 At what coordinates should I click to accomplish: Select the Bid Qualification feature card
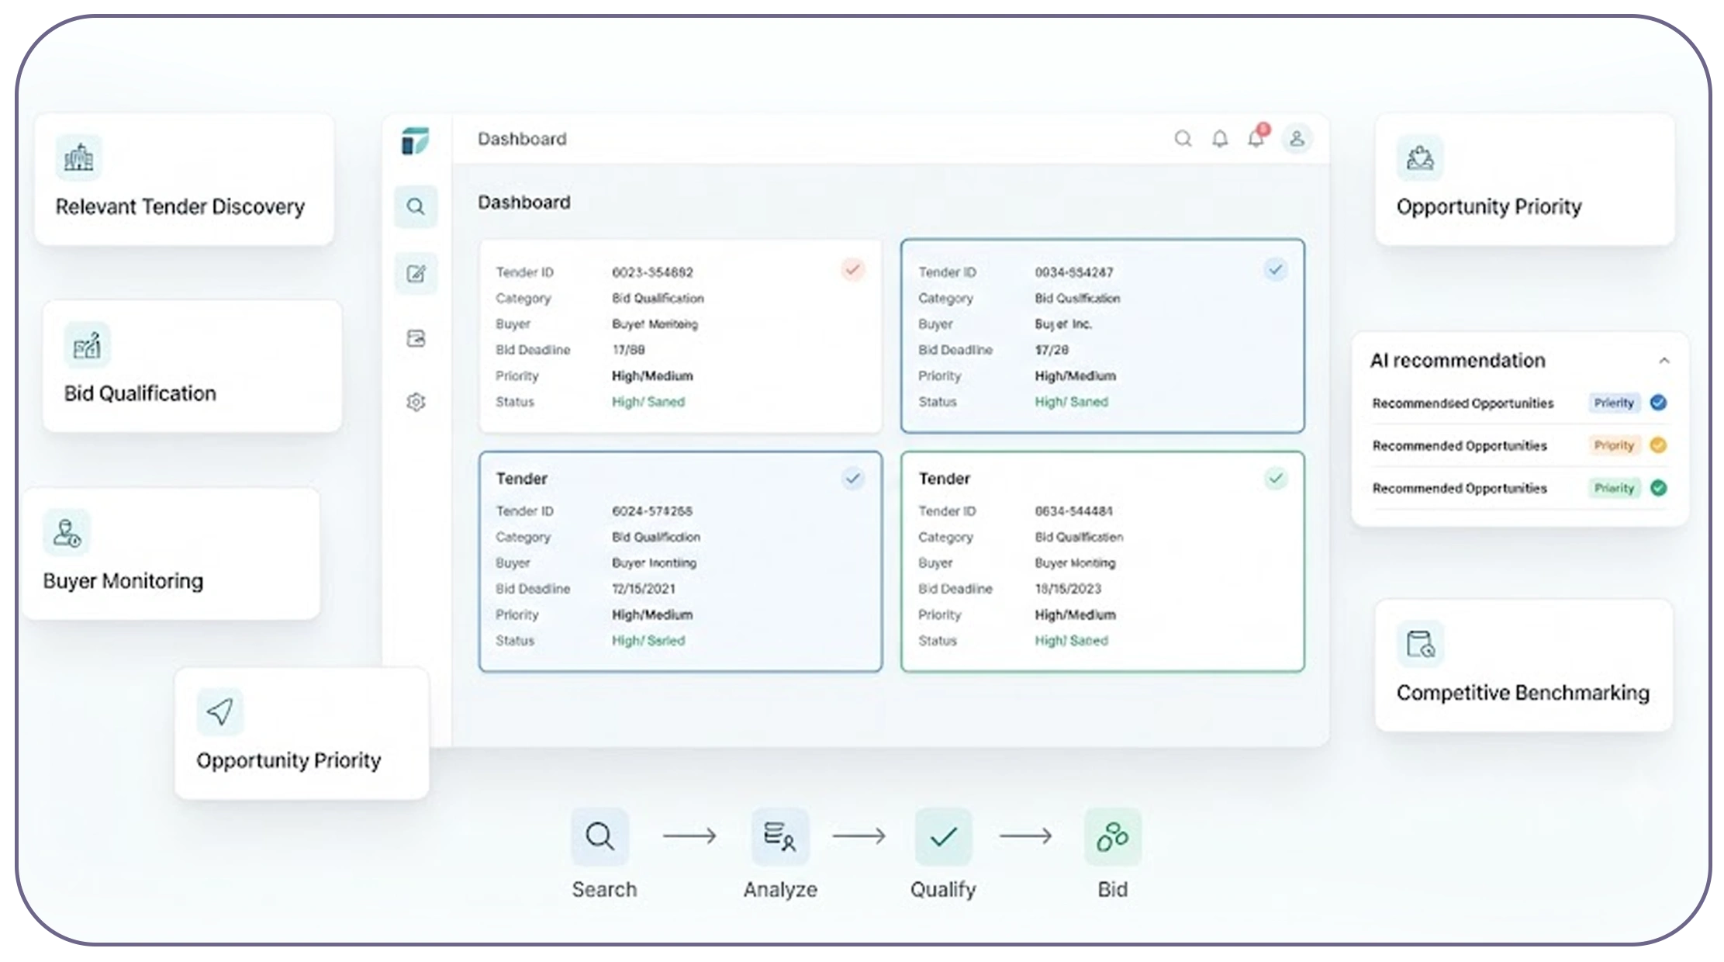point(192,366)
